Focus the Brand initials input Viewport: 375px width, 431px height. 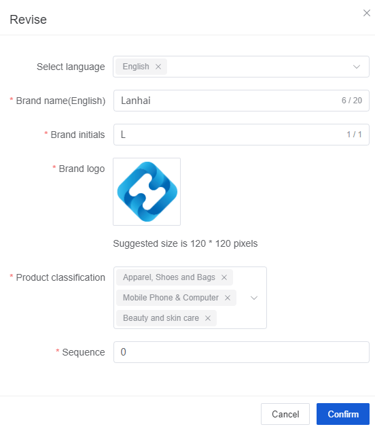click(x=241, y=135)
